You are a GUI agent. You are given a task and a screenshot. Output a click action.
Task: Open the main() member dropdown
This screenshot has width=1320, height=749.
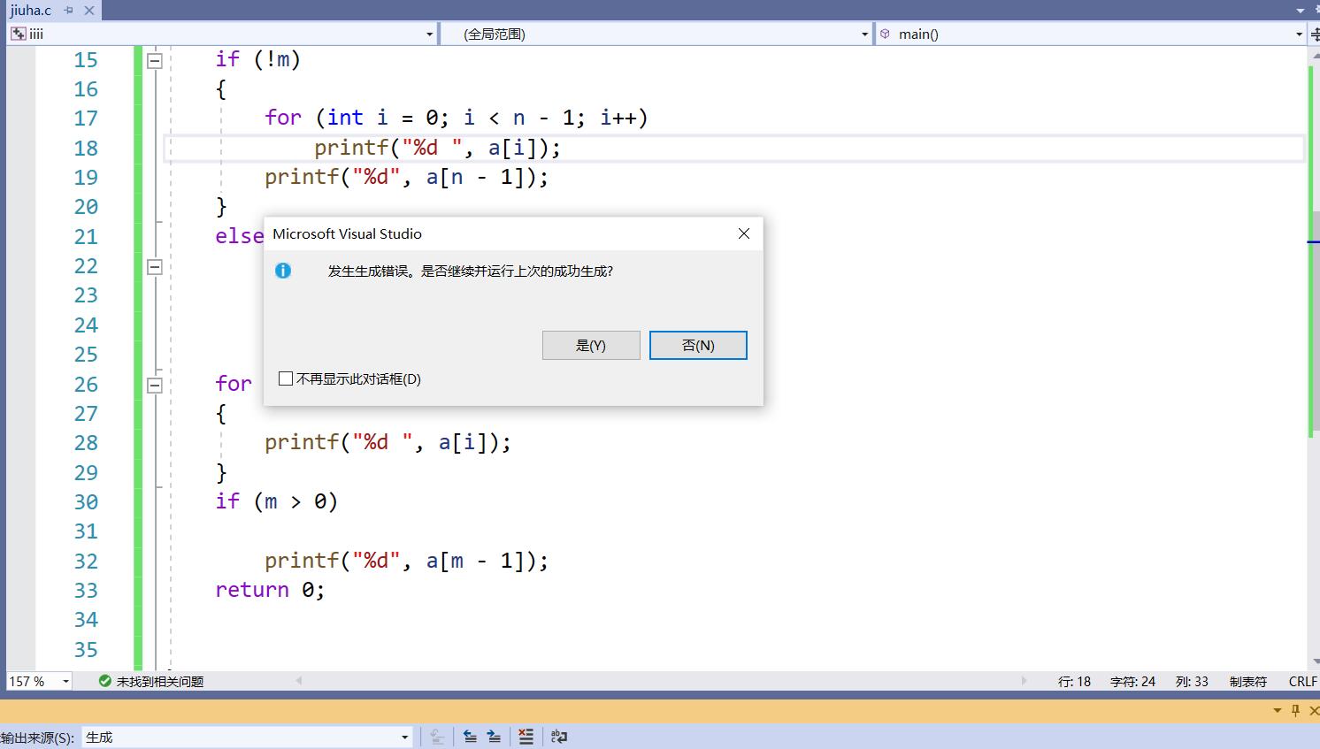coord(1299,34)
